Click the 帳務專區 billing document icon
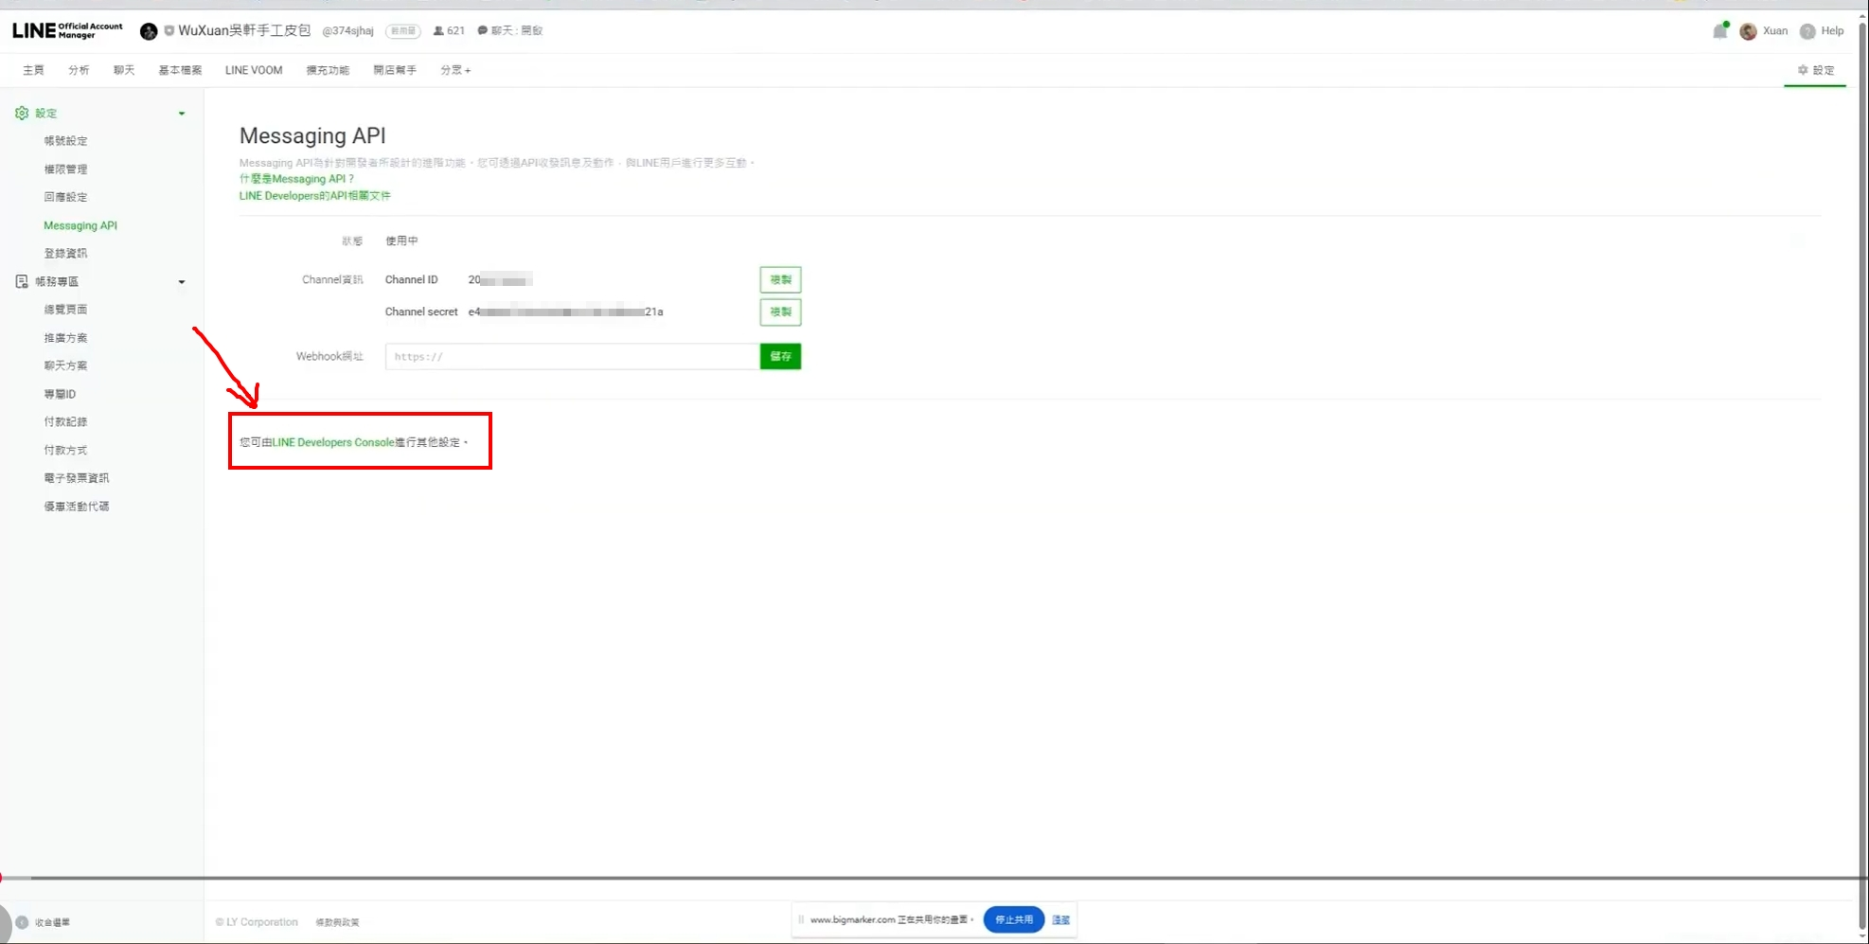This screenshot has width=1869, height=944. [22, 282]
